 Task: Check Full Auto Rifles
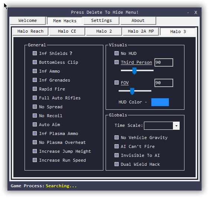[x=35, y=98]
